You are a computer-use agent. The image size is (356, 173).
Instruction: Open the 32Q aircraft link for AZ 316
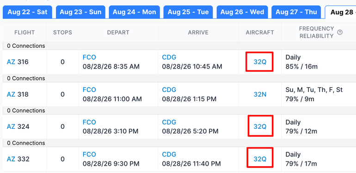(x=260, y=62)
